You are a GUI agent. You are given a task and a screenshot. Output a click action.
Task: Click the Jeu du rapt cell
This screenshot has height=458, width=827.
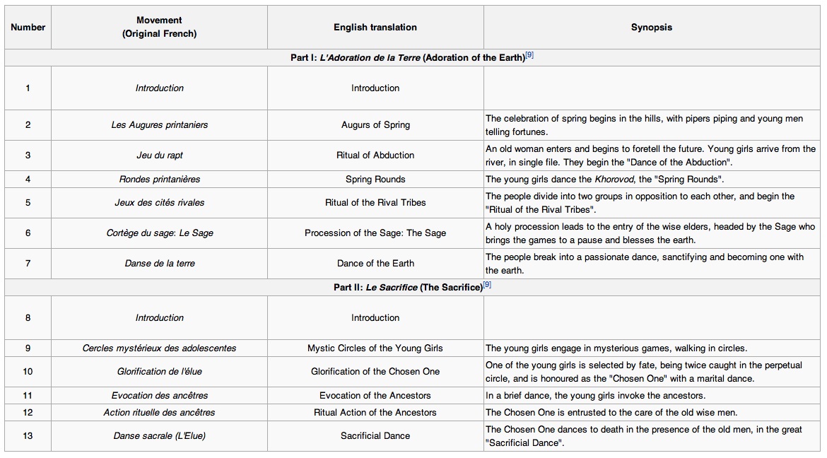click(x=159, y=155)
